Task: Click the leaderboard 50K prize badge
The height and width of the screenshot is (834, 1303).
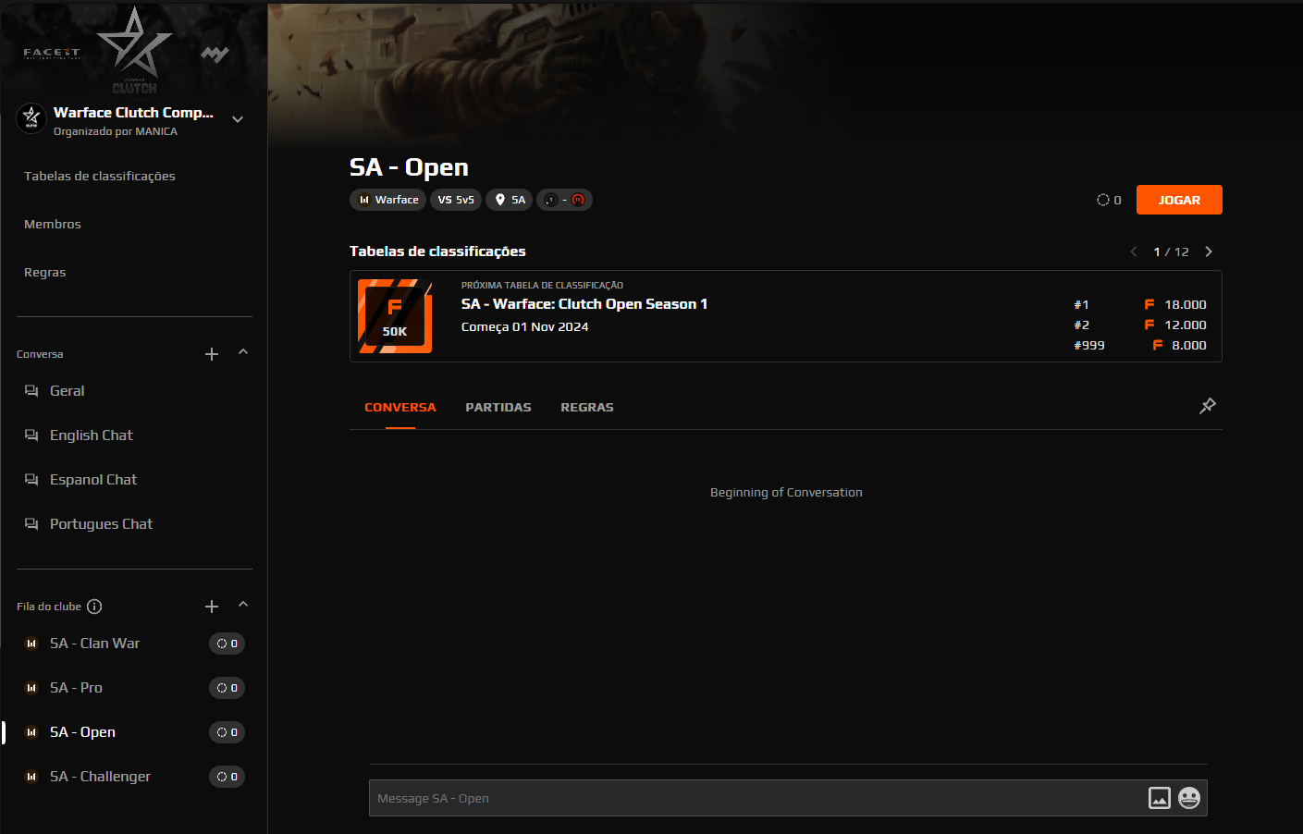Action: 395,315
